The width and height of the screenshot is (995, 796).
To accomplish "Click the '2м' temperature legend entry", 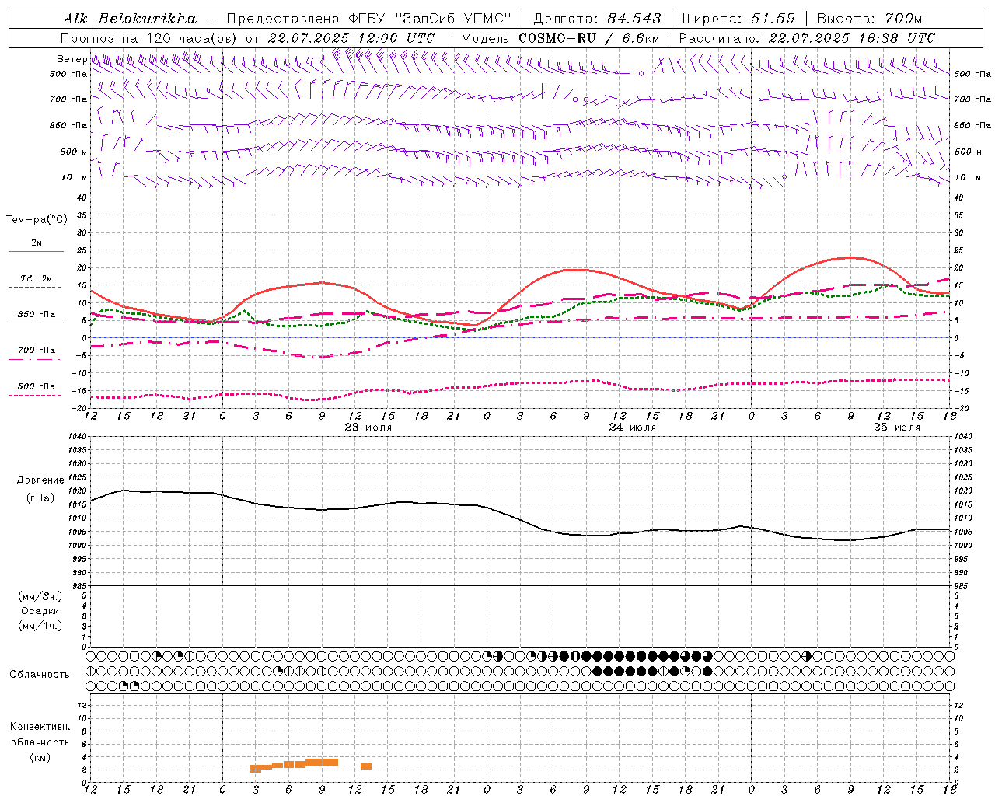I will click(x=37, y=243).
